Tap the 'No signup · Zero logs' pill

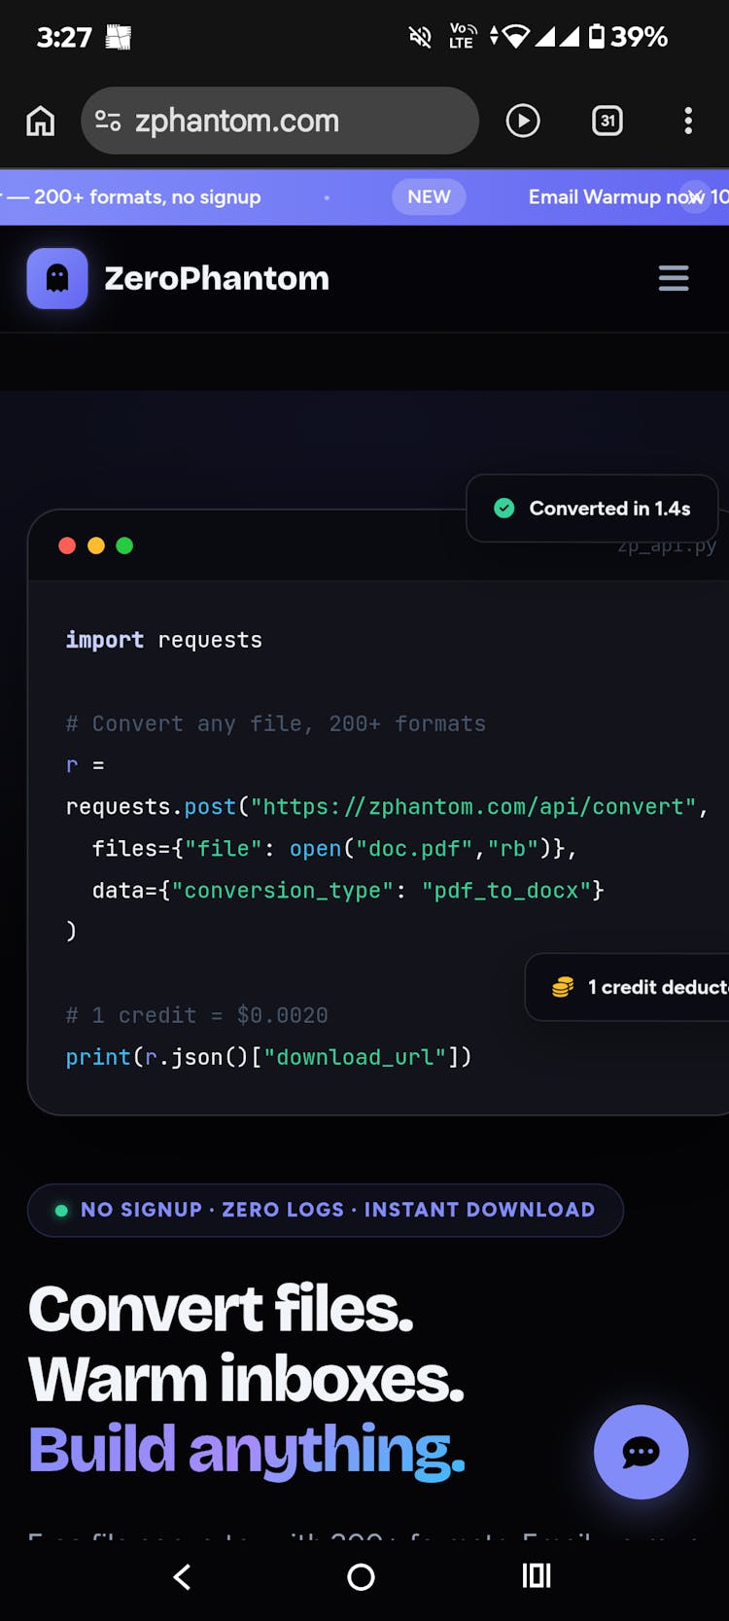tap(326, 1210)
